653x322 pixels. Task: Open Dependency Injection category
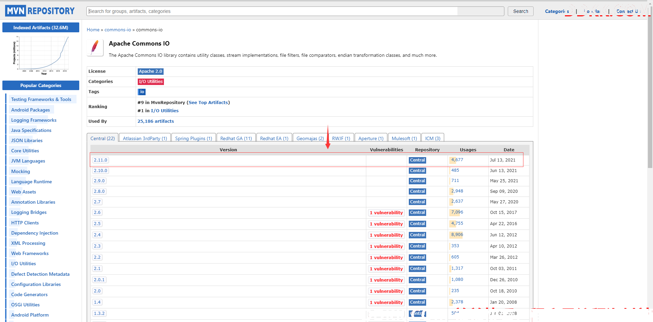click(x=35, y=233)
